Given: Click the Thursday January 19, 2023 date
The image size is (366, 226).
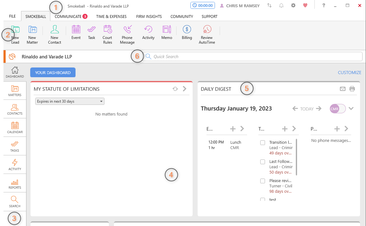Looking at the screenshot, I should point(236,109).
